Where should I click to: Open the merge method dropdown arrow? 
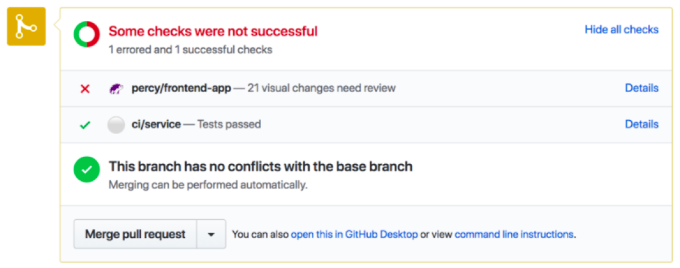pos(211,234)
